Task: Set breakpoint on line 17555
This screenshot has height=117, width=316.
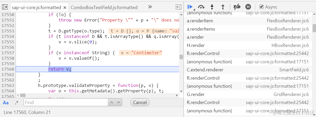Action: click(8, 42)
